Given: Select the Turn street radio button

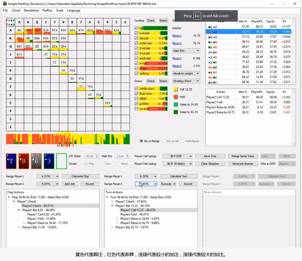Looking at the screenshot, I should [x=102, y=164].
